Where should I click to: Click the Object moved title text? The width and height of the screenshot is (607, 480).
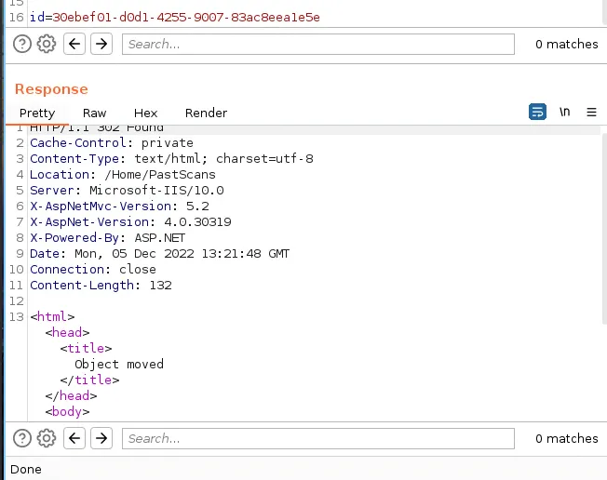(119, 364)
